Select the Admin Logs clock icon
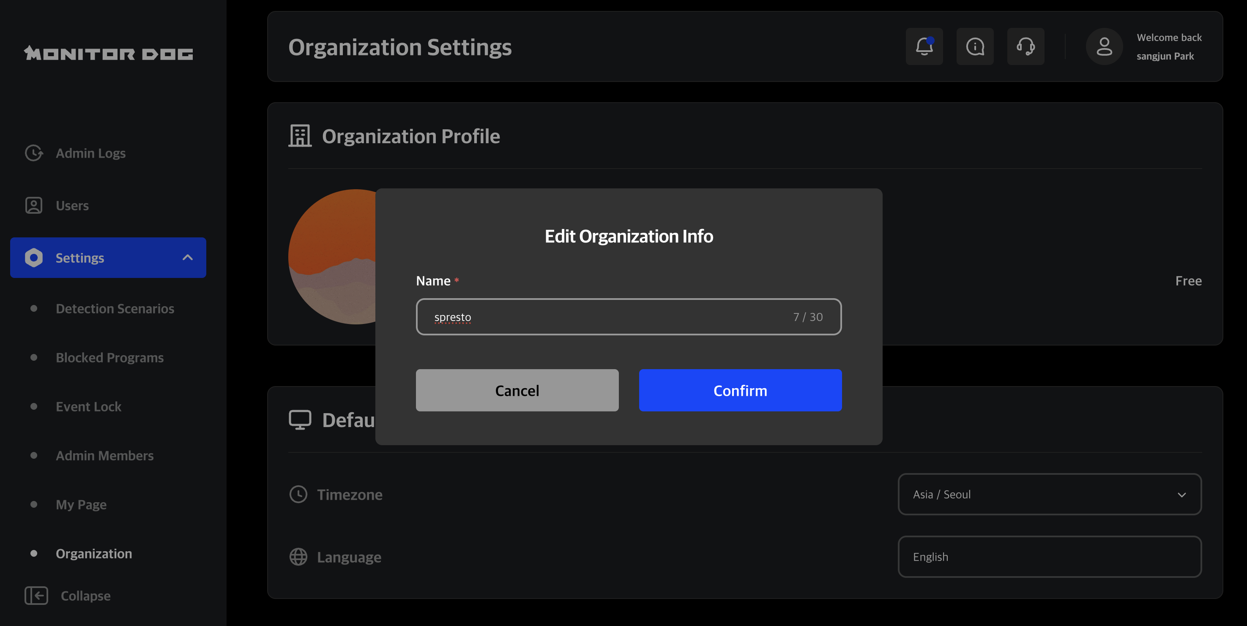 coord(33,153)
